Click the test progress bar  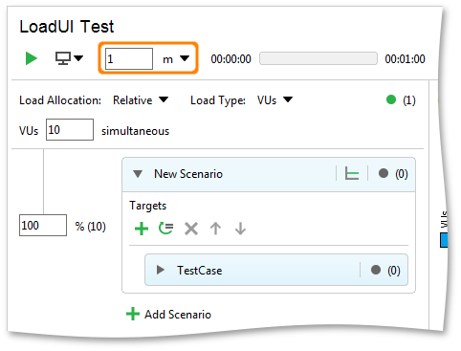(318, 58)
